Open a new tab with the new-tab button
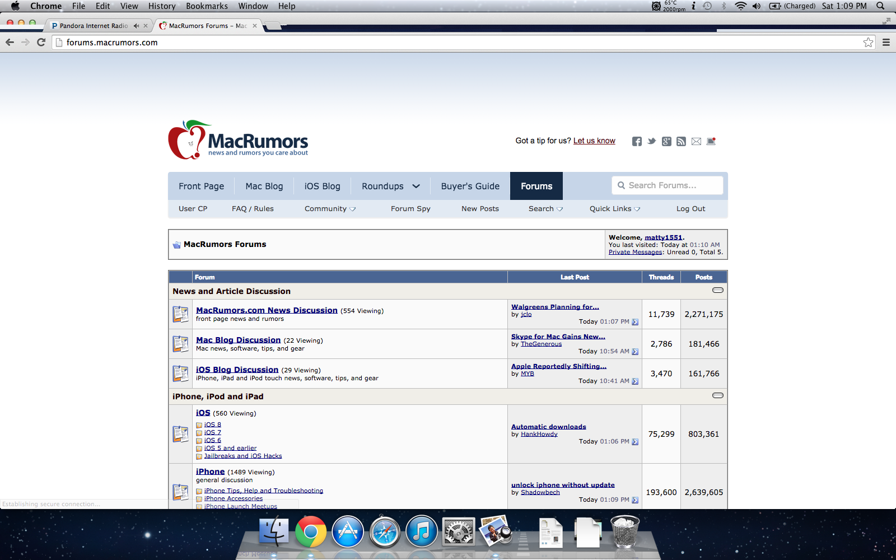The image size is (896, 560). pyautogui.click(x=273, y=26)
